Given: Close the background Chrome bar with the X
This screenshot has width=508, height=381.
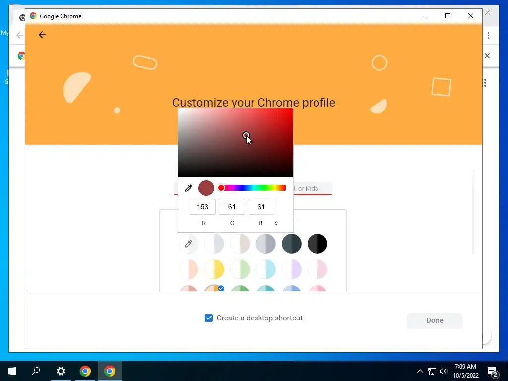Looking at the screenshot, I should (x=487, y=56).
